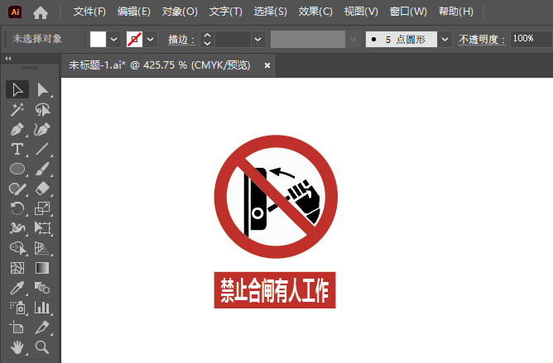Select the Symbol Sprayer tool

tap(17, 308)
